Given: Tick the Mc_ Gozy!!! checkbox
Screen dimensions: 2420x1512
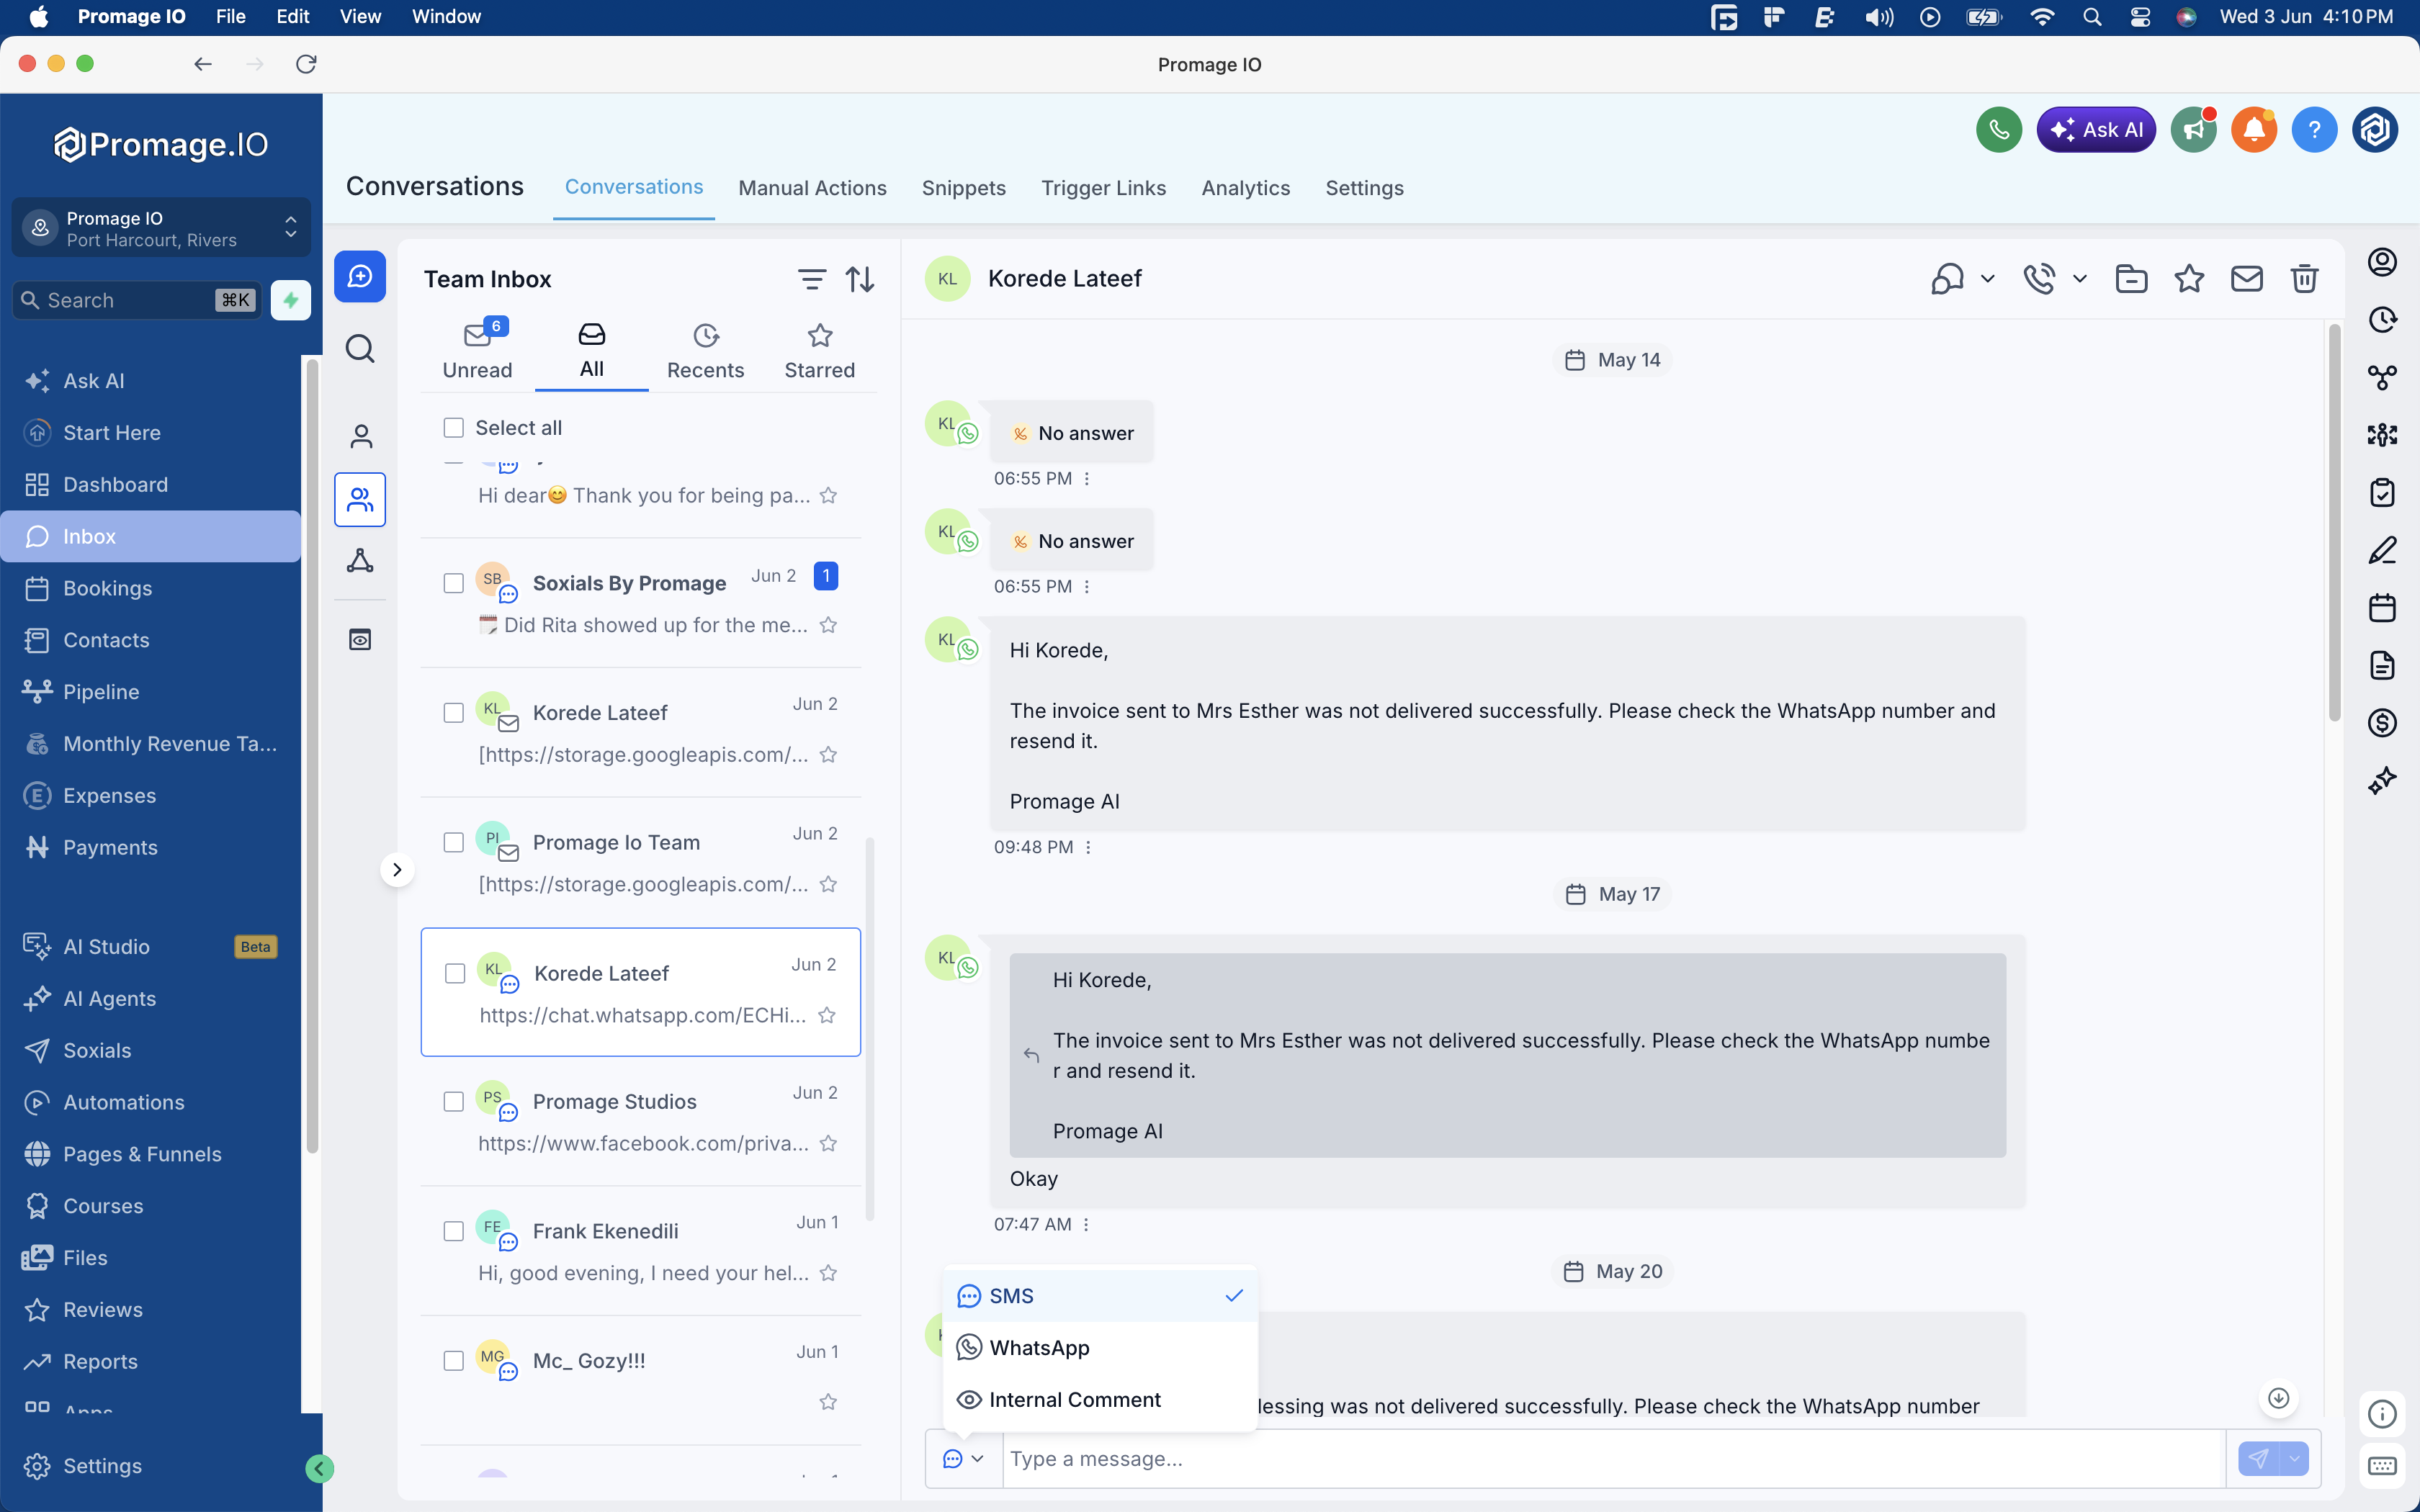Looking at the screenshot, I should [x=453, y=1361].
